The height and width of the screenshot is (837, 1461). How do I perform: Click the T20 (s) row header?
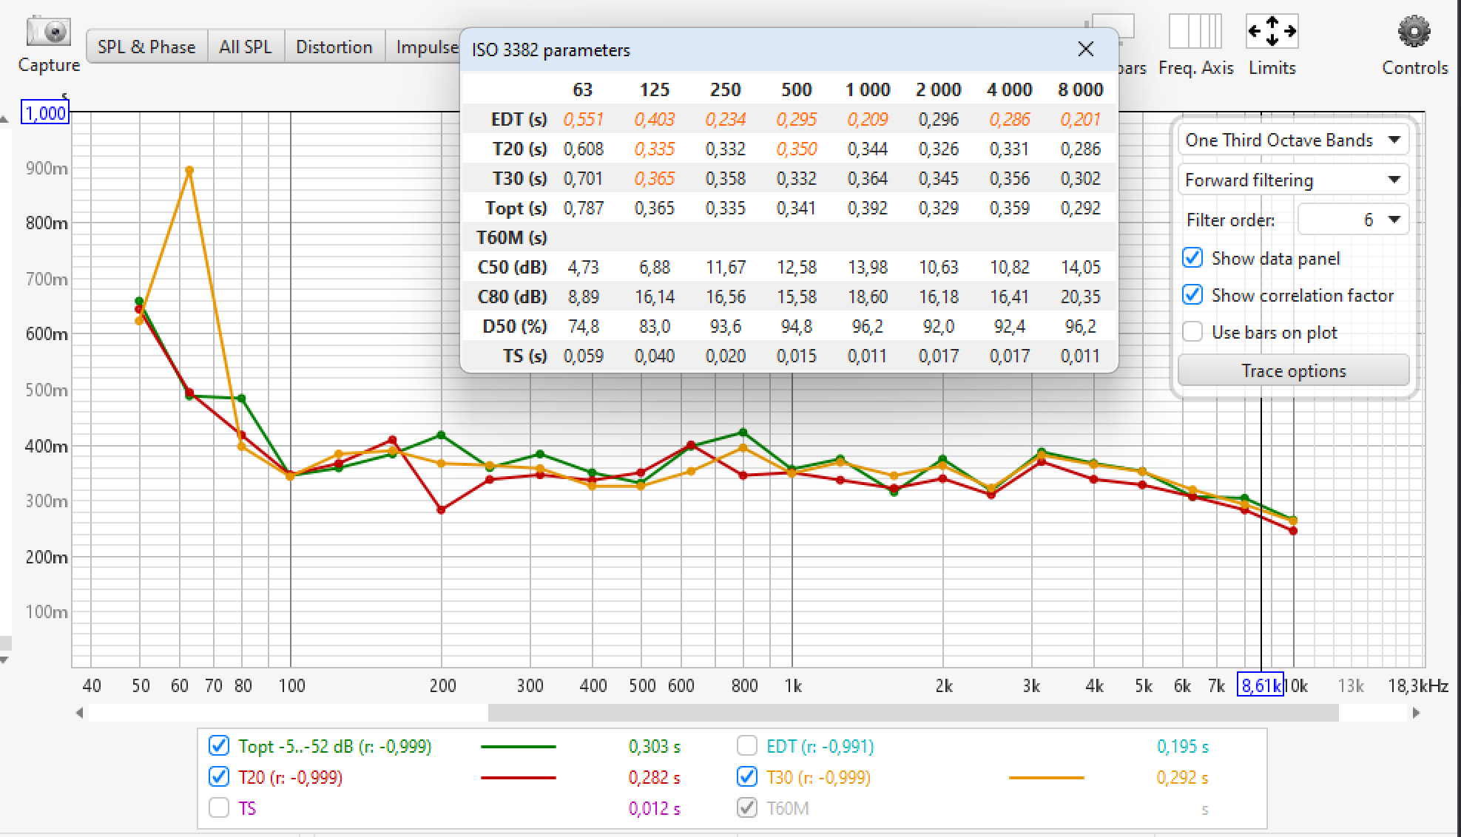click(519, 149)
